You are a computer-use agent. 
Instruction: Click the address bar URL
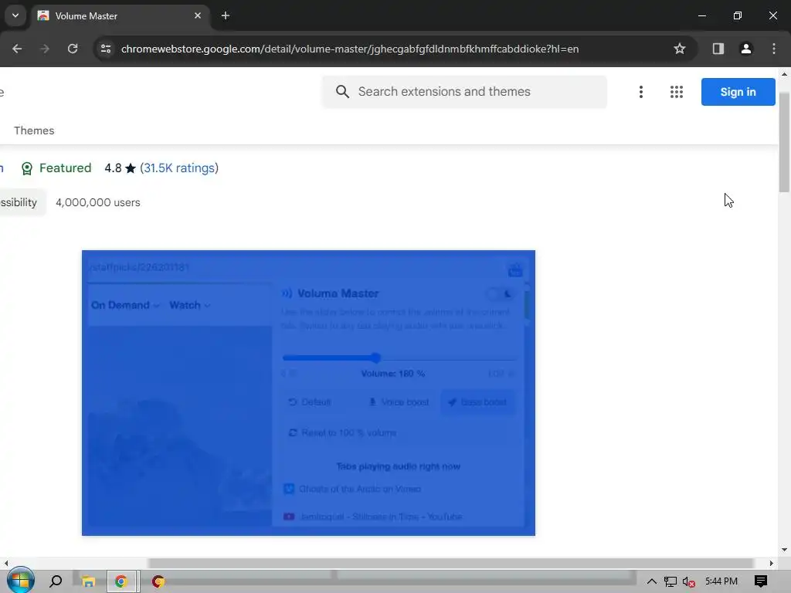pos(350,49)
